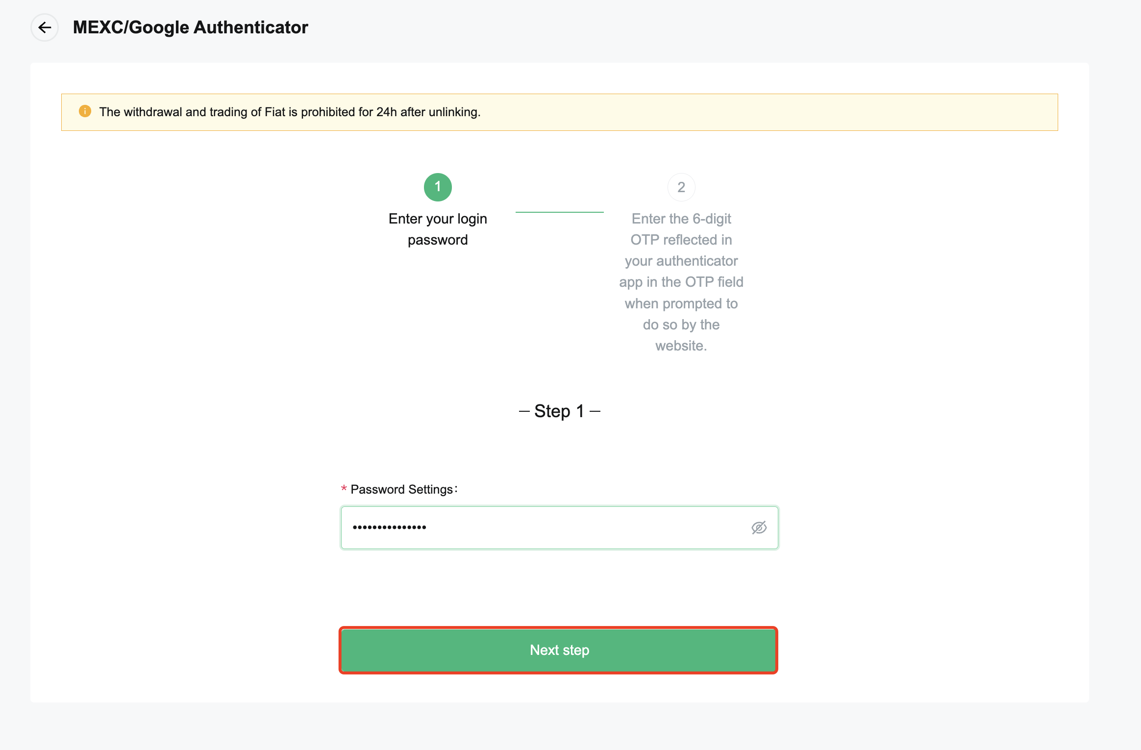Click the "Password Settings" field label
The height and width of the screenshot is (750, 1141).
402,489
